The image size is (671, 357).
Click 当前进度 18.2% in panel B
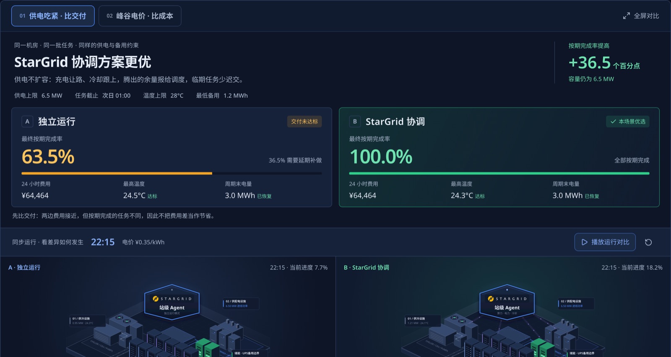642,268
